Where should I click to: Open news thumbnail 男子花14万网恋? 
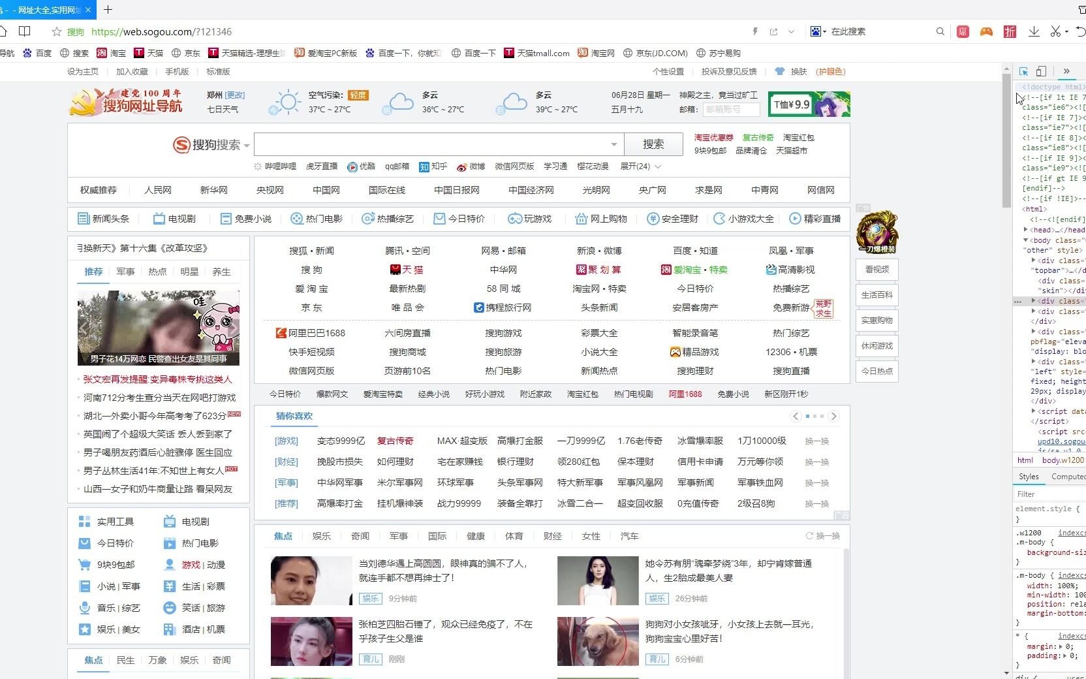(x=159, y=328)
